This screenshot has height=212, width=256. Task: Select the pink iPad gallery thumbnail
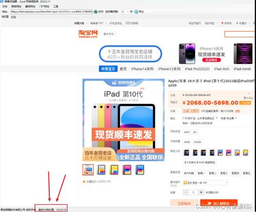click(127, 170)
